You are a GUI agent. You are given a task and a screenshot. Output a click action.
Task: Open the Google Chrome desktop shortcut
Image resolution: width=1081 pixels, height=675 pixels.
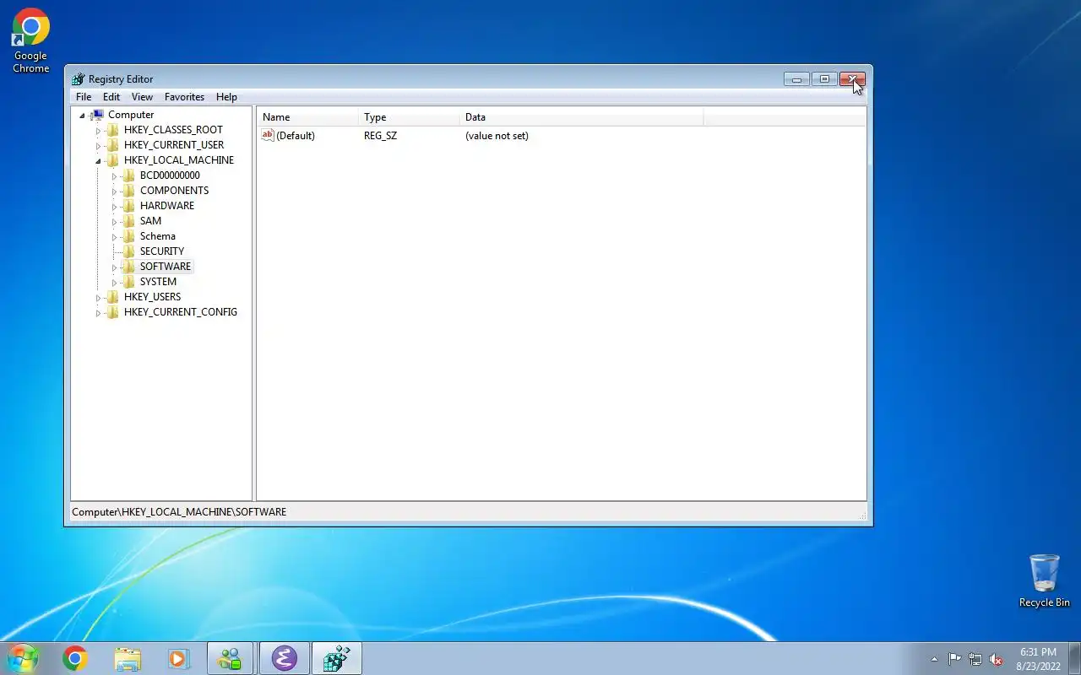coord(30,40)
